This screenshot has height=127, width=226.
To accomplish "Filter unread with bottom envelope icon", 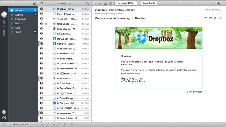I will coord(43,124).
